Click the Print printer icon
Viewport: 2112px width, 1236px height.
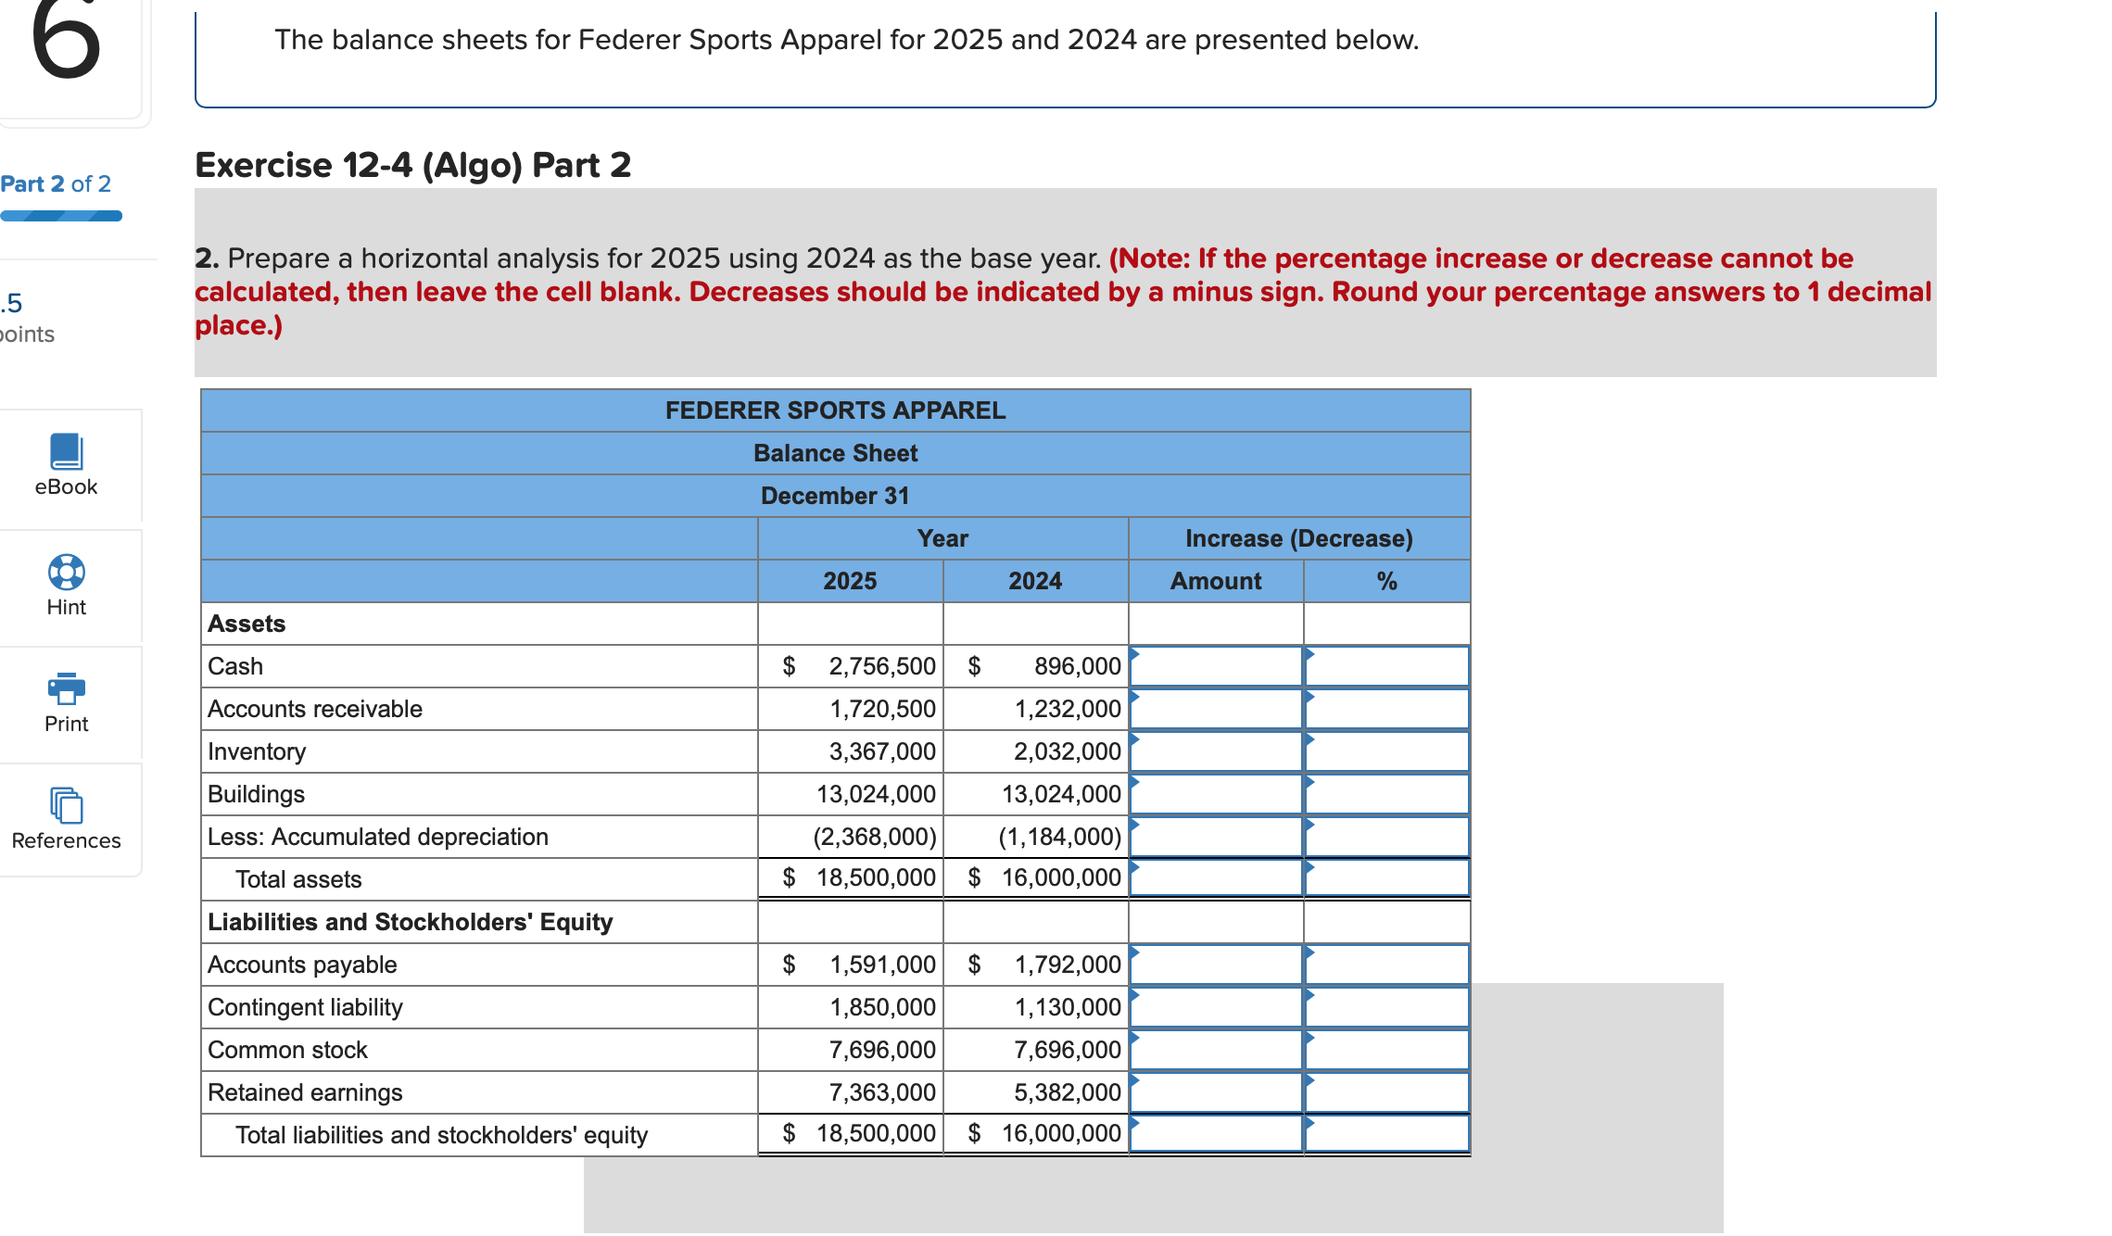tap(66, 688)
